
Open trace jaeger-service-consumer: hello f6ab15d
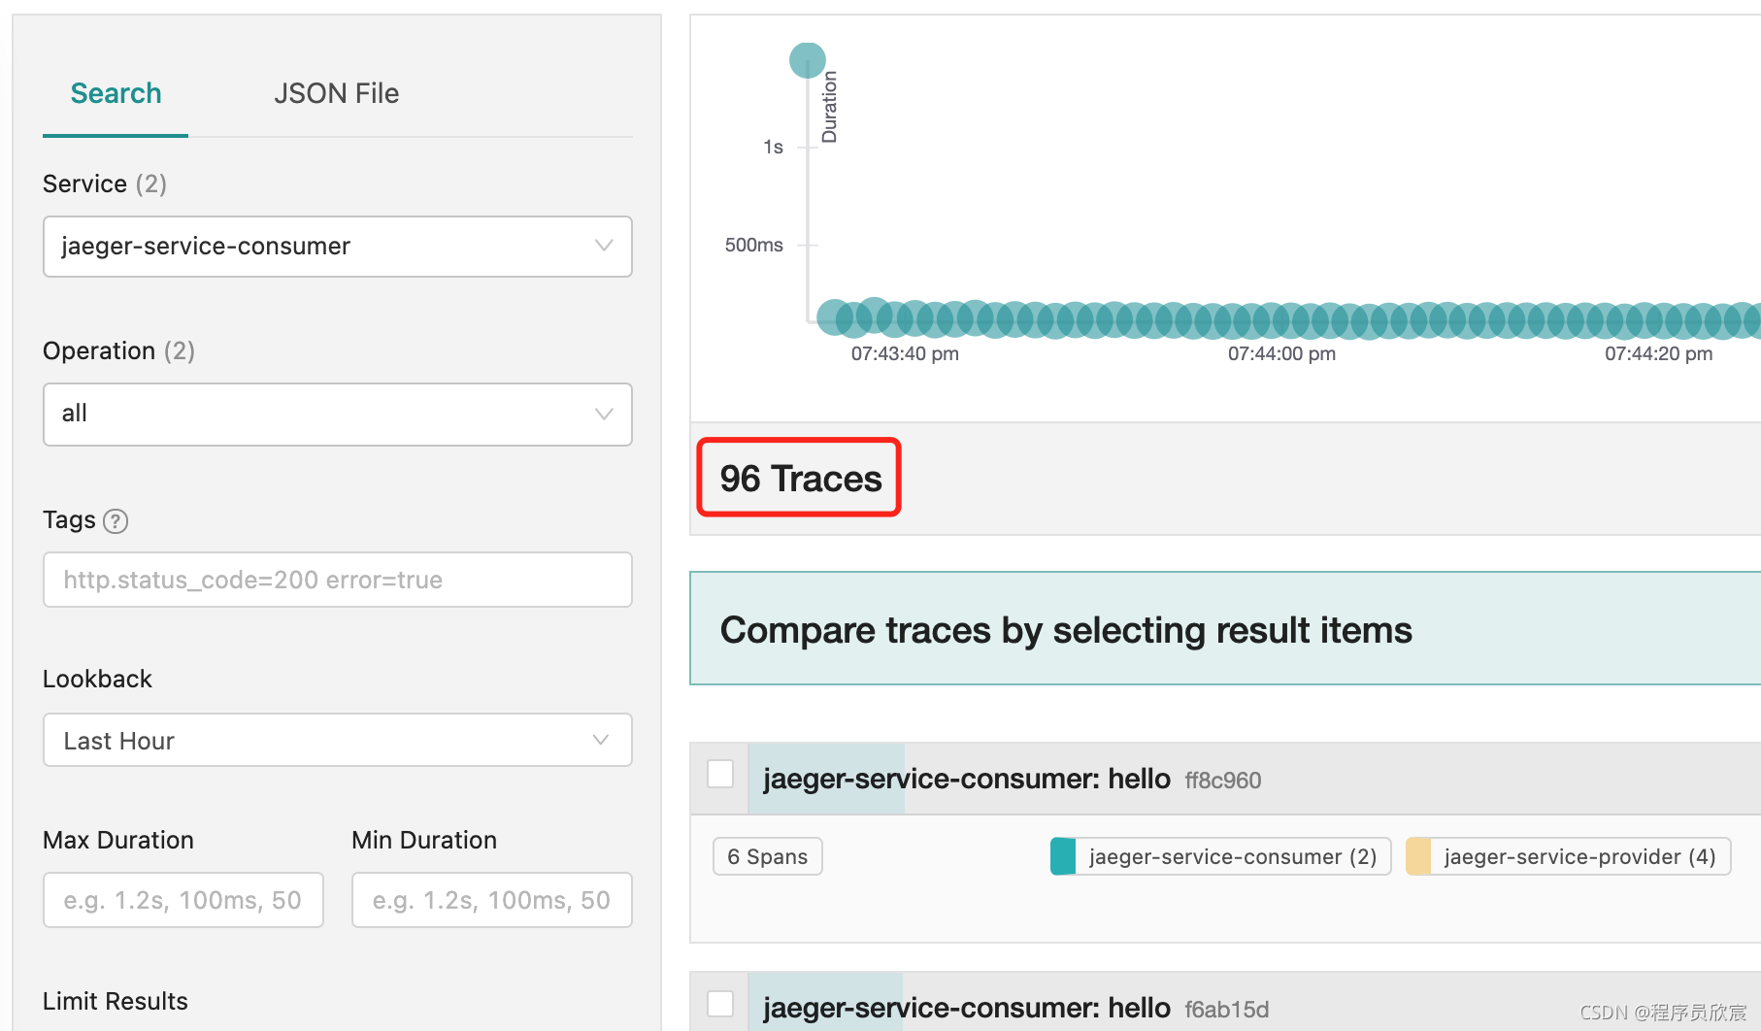click(x=1015, y=1008)
